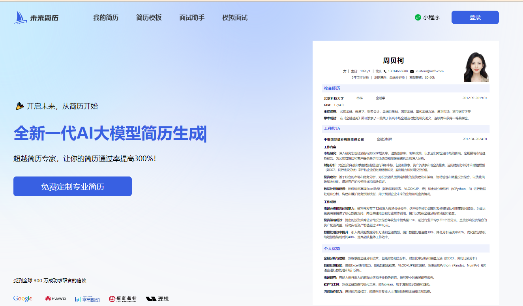Go to 面试助手 in the navigation
523x306 pixels.
pos(192,18)
